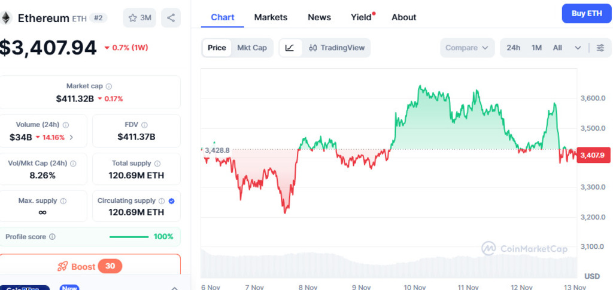Toggle chart to Price view

(217, 48)
